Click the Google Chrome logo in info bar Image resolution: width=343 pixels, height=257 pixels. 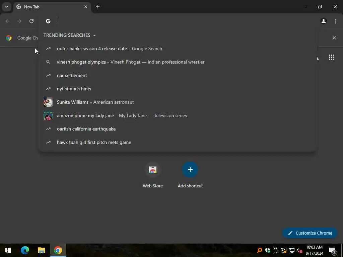[x=9, y=38]
